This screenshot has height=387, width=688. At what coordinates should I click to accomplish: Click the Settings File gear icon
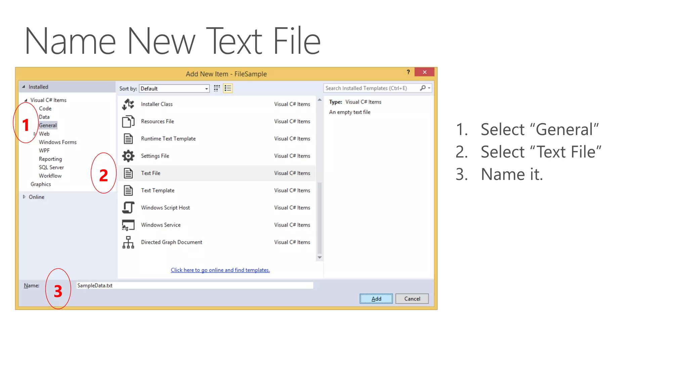coord(128,156)
